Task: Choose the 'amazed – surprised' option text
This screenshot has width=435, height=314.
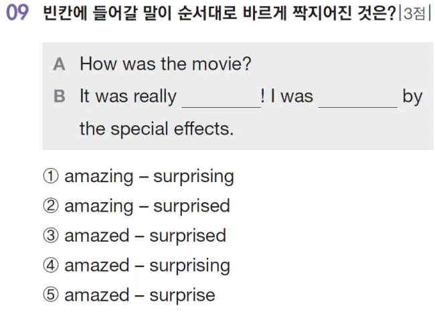Action: pos(145,236)
